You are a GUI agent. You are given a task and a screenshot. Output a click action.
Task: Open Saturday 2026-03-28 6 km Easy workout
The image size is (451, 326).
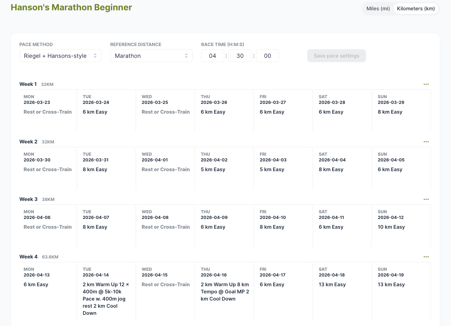pyautogui.click(x=343, y=111)
